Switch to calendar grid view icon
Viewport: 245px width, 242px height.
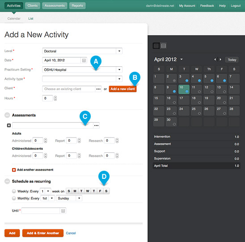pos(156,46)
